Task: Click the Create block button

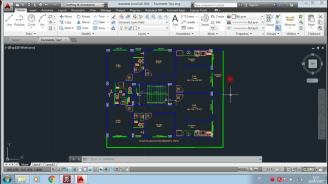Action: tap(217, 16)
